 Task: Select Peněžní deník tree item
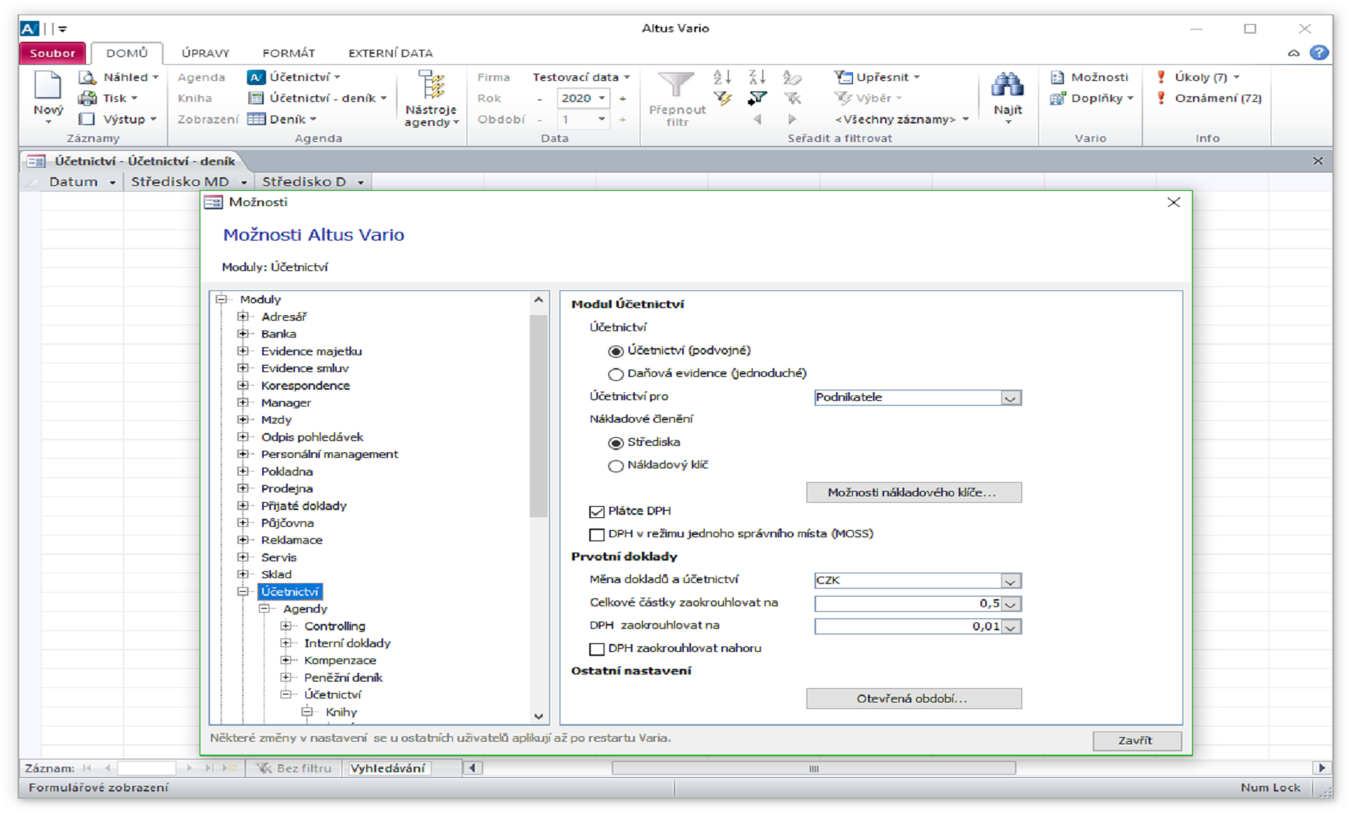point(342,678)
